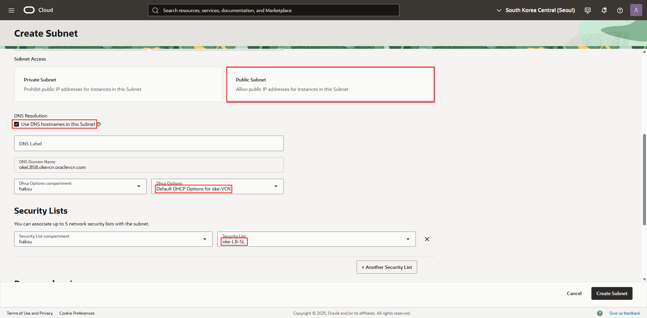The width and height of the screenshot is (647, 318).
Task: Open the notifications bell
Action: click(604, 10)
